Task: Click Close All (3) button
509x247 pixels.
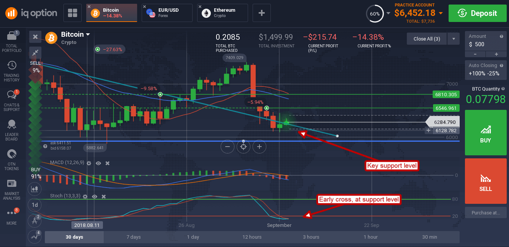Action: tap(427, 39)
